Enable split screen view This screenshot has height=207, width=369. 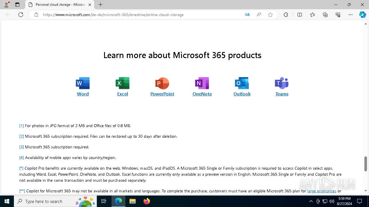[x=300, y=15]
